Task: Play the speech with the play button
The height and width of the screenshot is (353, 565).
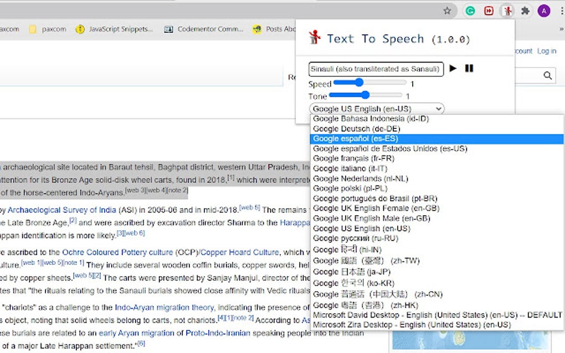Action: 453,68
